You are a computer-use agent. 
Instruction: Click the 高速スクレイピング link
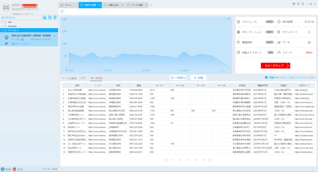coord(20,44)
